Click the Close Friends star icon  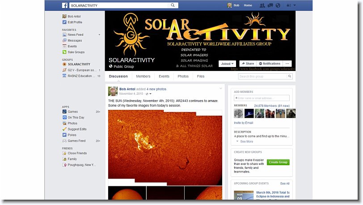pyautogui.click(x=64, y=153)
